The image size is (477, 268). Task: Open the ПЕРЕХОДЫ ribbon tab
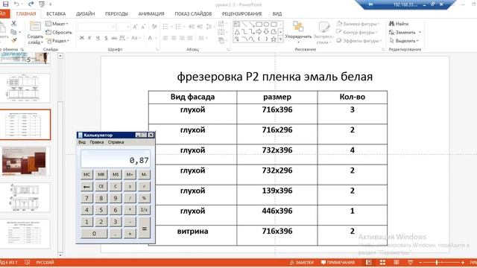pos(116,13)
